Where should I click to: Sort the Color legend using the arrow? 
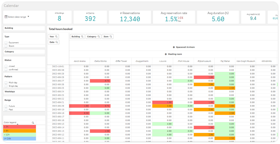(17, 124)
